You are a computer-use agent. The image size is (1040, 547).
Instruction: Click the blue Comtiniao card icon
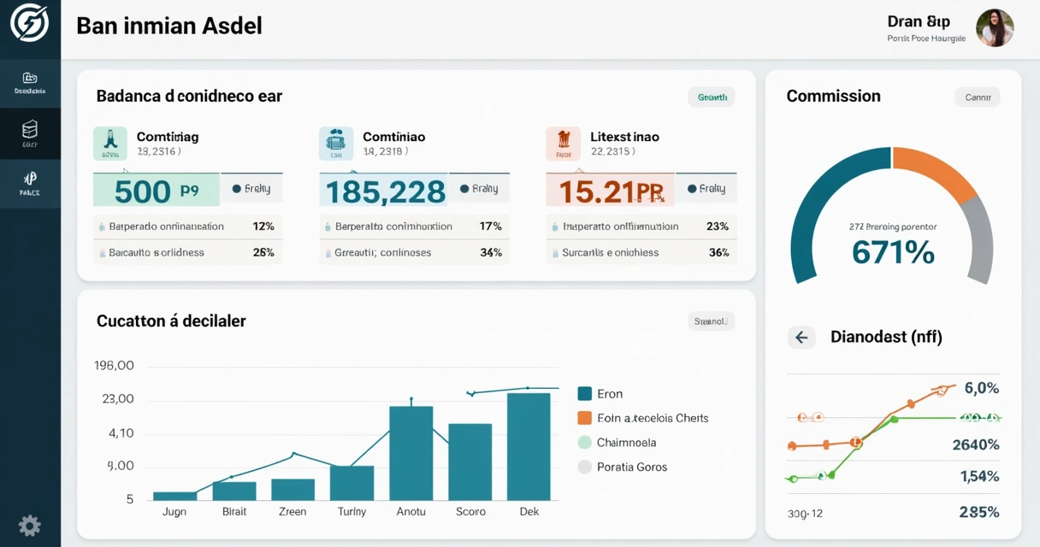tap(336, 144)
